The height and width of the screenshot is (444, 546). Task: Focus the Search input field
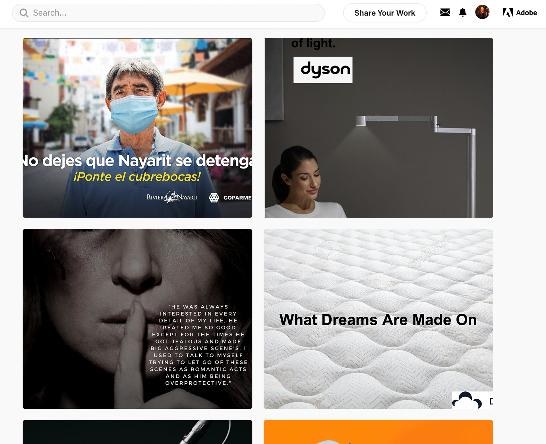pos(168,13)
